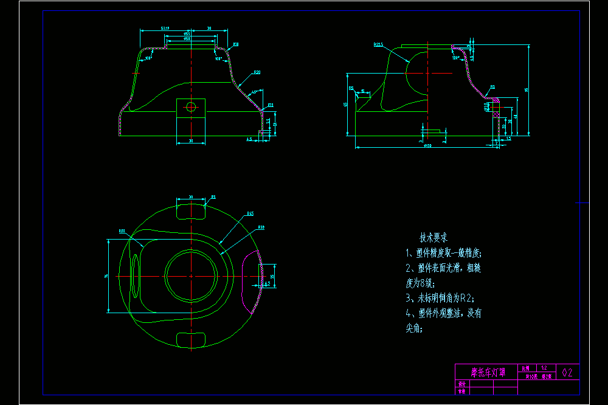Select the R20 label on front view

click(x=257, y=72)
